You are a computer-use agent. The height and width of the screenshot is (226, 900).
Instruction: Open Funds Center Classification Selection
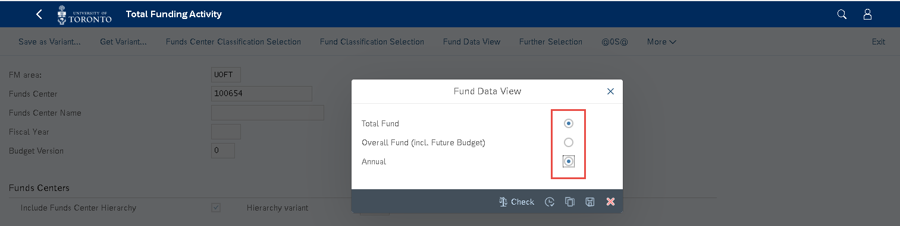click(233, 42)
